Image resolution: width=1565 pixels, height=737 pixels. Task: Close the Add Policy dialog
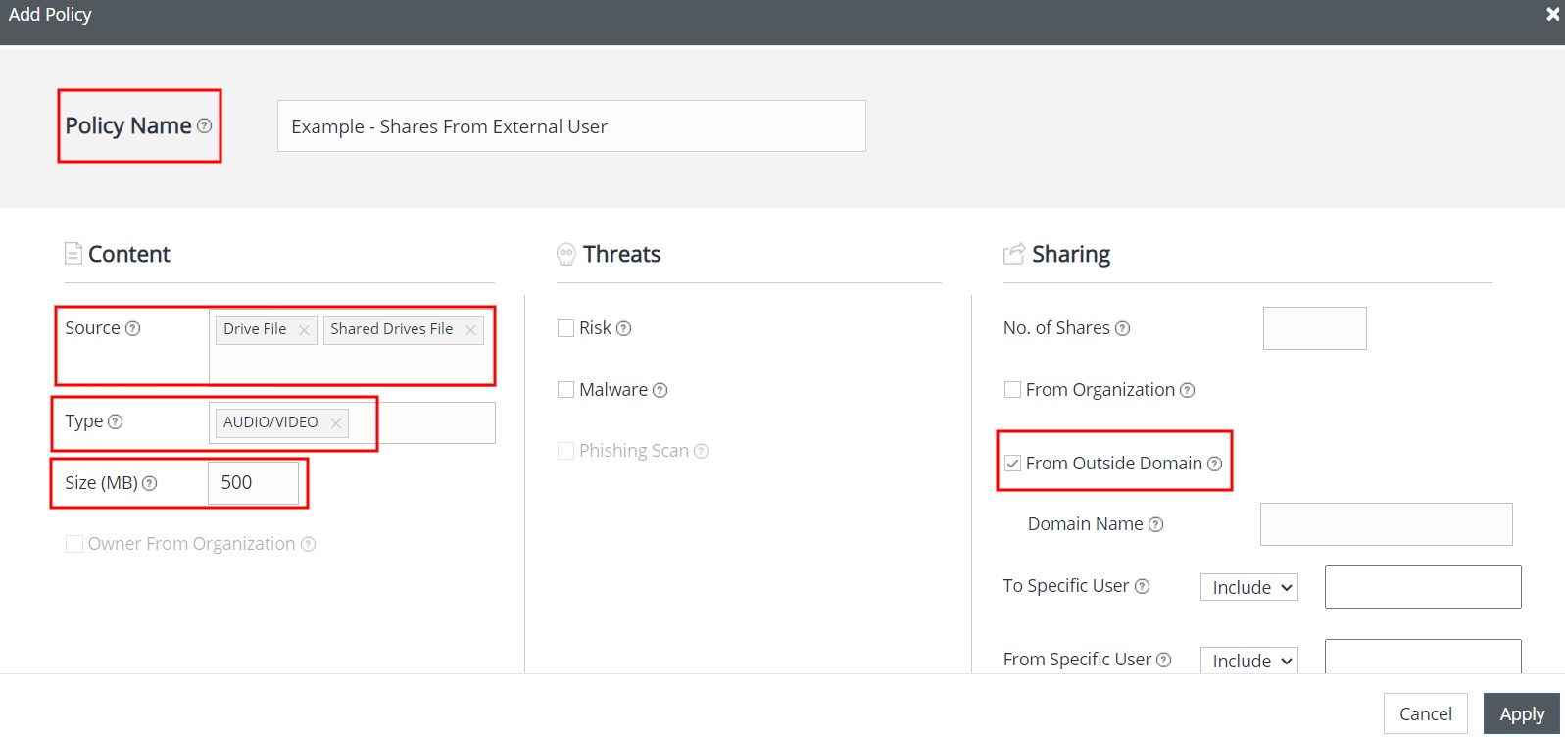tap(1552, 14)
